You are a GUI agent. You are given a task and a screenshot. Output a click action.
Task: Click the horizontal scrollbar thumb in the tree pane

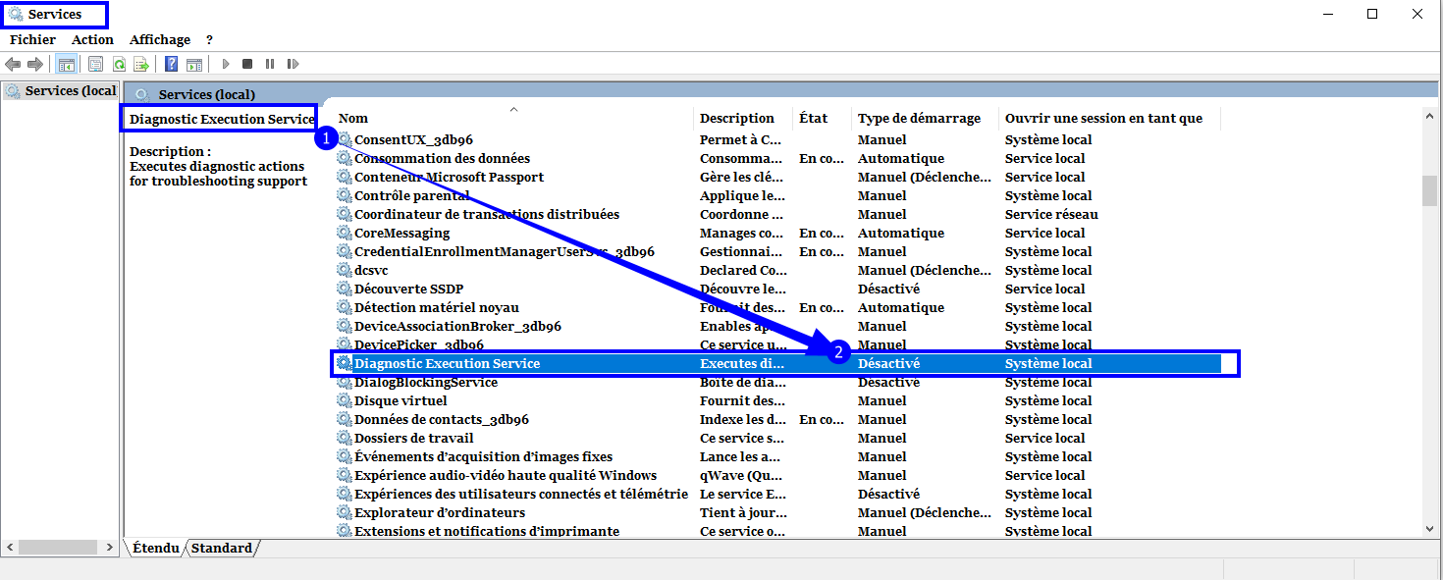click(x=58, y=547)
